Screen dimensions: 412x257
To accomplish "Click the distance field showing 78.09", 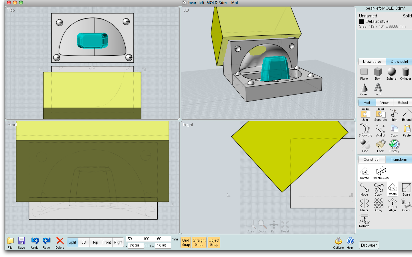I will click(x=136, y=246).
